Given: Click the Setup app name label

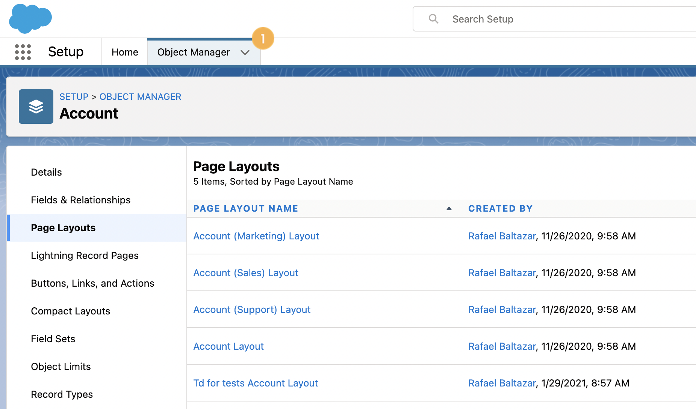Looking at the screenshot, I should pos(66,52).
